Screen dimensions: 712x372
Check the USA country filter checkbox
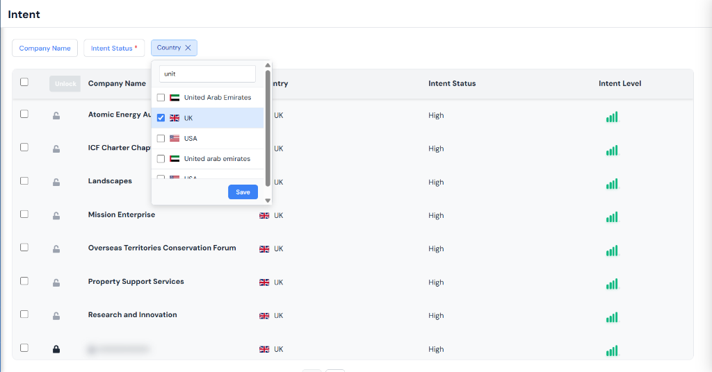pyautogui.click(x=161, y=138)
